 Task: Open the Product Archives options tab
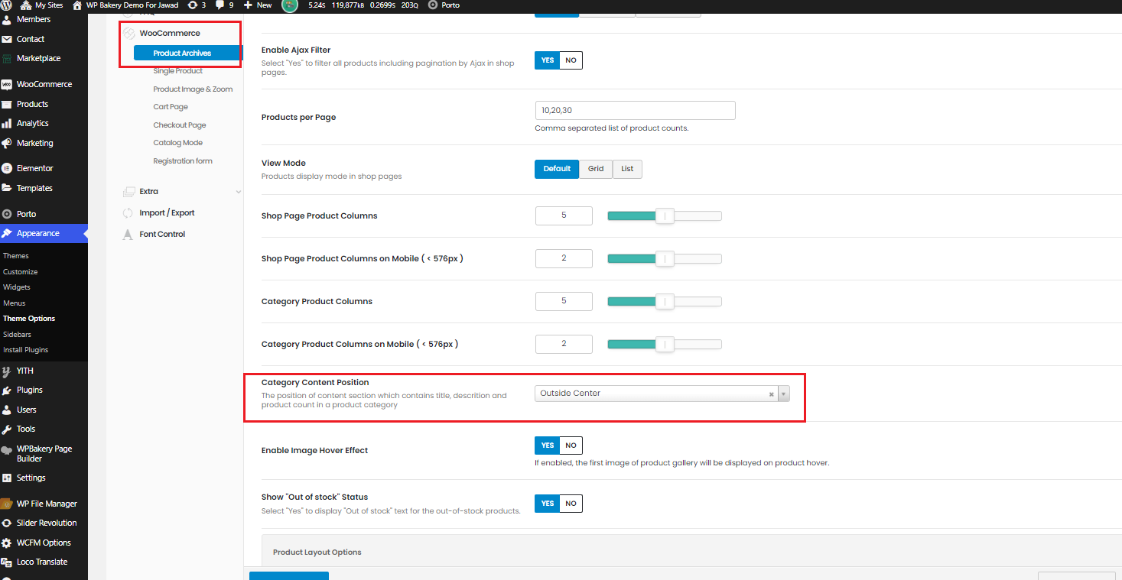point(187,53)
